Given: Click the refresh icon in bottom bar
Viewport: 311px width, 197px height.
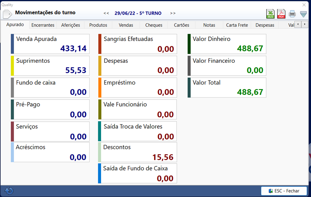Looking at the screenshot, I should (9, 191).
